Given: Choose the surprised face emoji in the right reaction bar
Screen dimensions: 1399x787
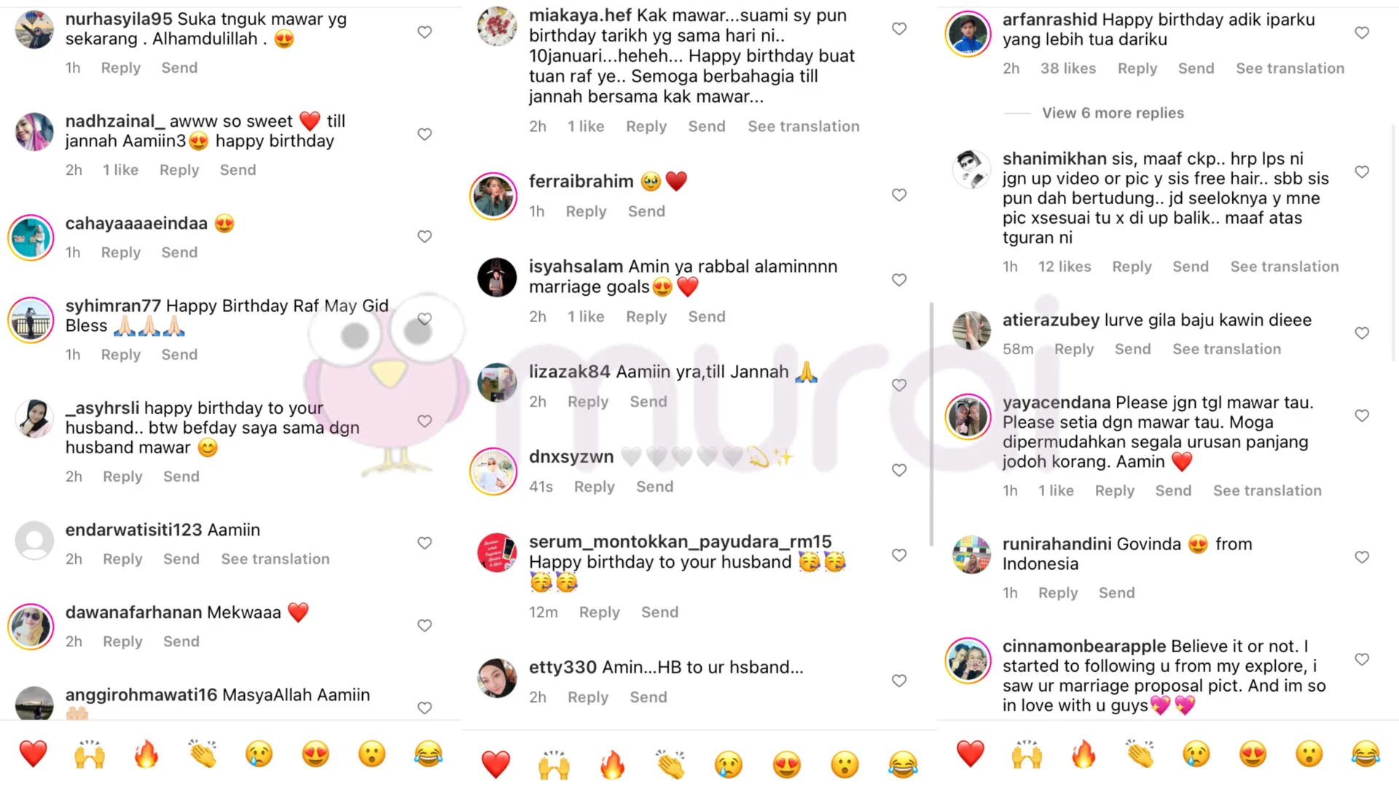Looking at the screenshot, I should 1309,754.
